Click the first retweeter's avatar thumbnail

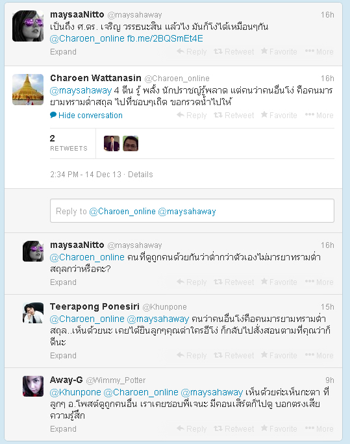pyautogui.click(x=112, y=143)
